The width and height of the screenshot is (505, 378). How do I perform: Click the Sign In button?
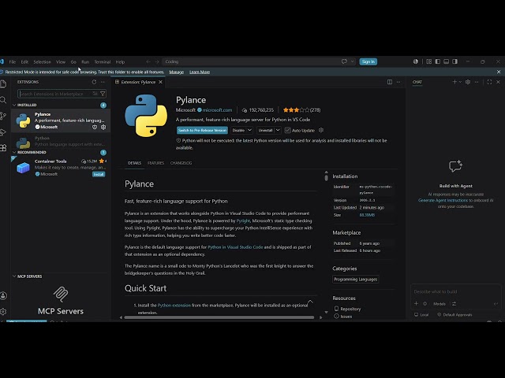(x=368, y=61)
